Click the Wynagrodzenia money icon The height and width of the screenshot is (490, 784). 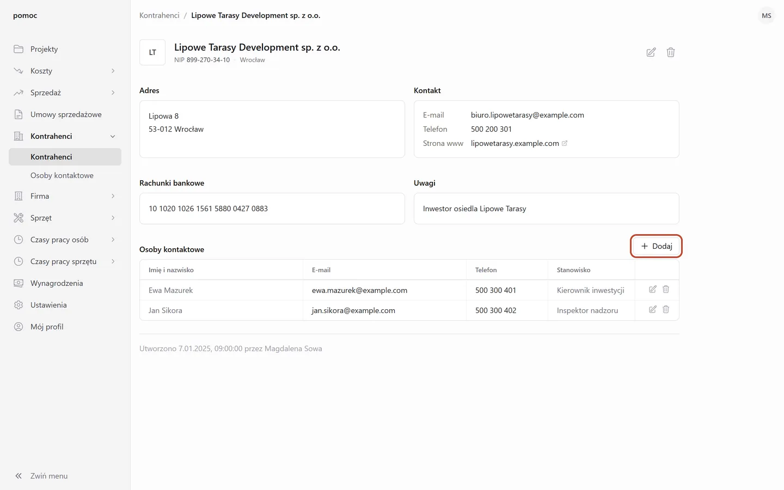tap(19, 283)
